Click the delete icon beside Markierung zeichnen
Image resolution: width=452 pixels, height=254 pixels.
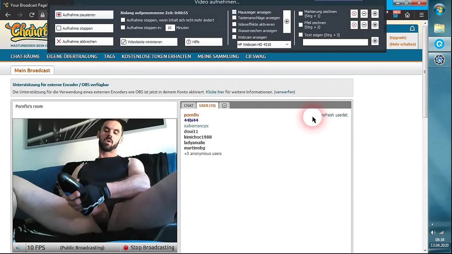pyautogui.click(x=354, y=14)
